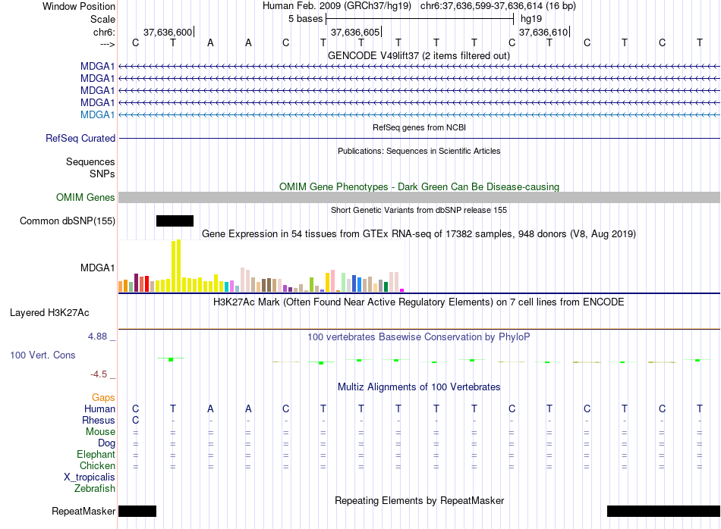This screenshot has height=529, width=721.
Task: Click the Common dbSNP(155) variant black box
Action: [x=175, y=221]
